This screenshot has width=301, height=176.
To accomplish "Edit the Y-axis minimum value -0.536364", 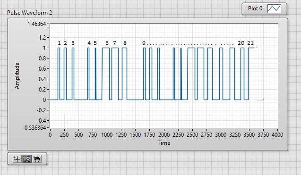I will [x=34, y=128].
